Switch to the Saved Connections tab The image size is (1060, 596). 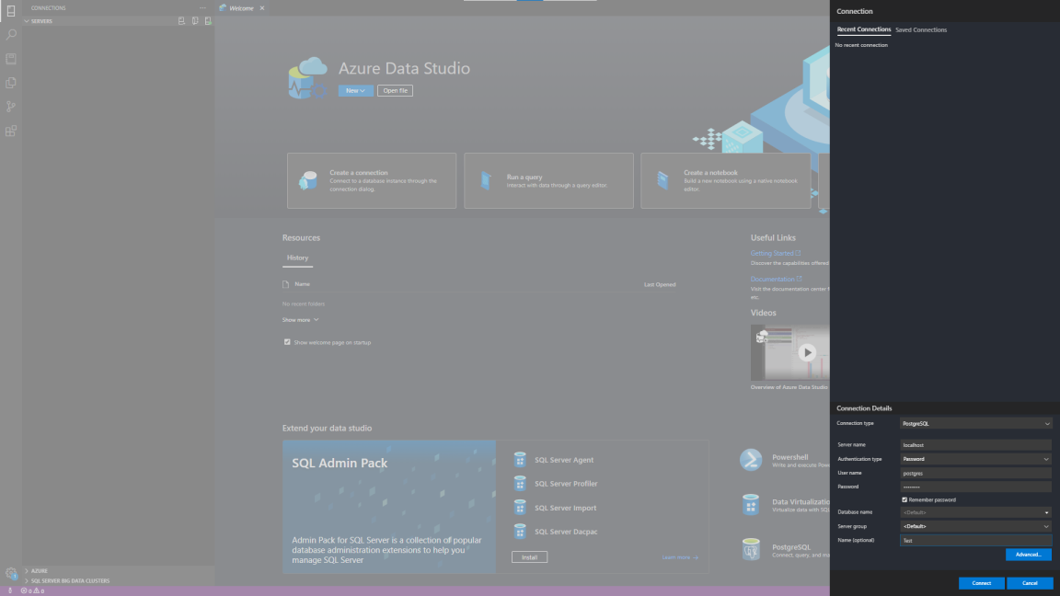pos(921,29)
